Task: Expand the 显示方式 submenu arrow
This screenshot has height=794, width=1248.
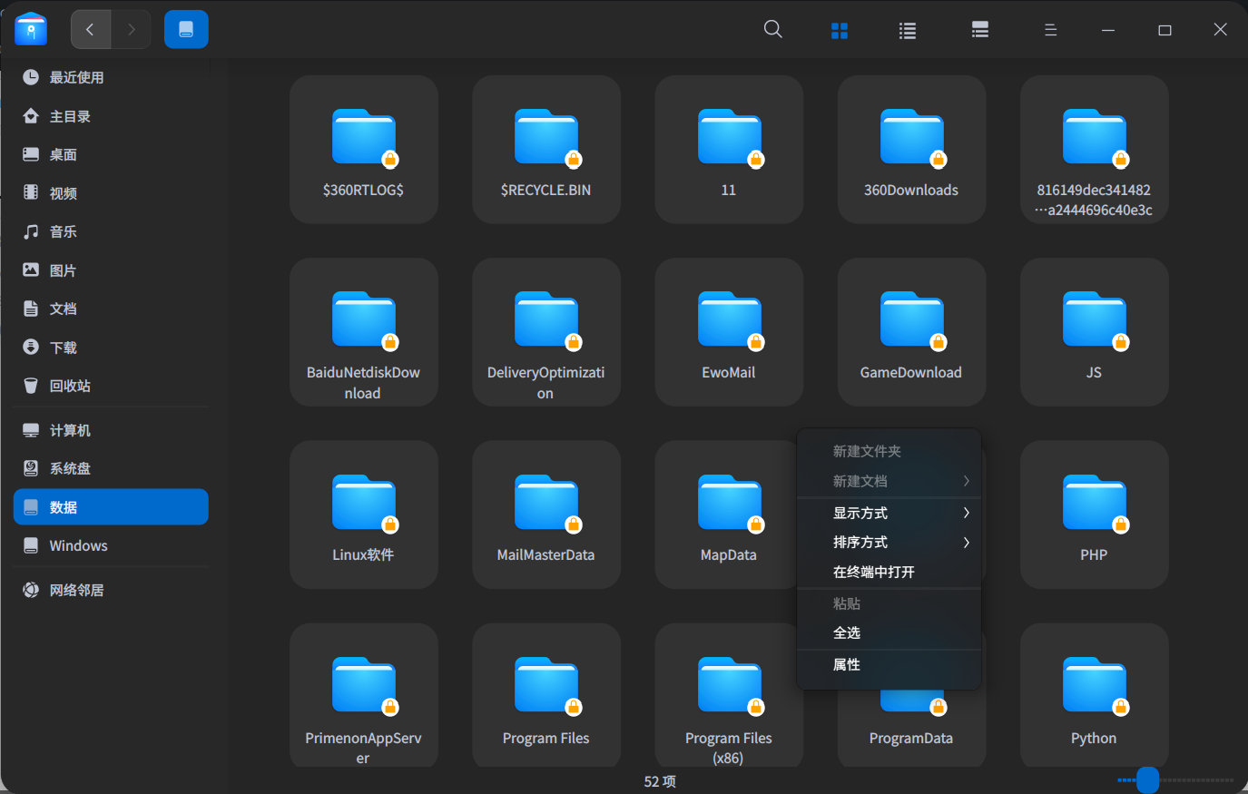Action: (967, 513)
